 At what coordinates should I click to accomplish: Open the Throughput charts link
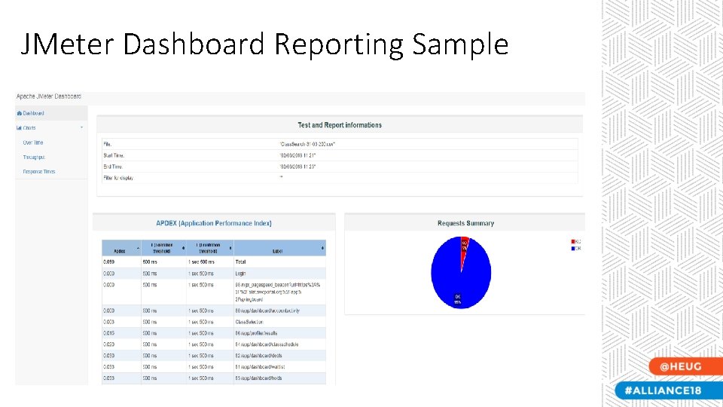coord(34,158)
